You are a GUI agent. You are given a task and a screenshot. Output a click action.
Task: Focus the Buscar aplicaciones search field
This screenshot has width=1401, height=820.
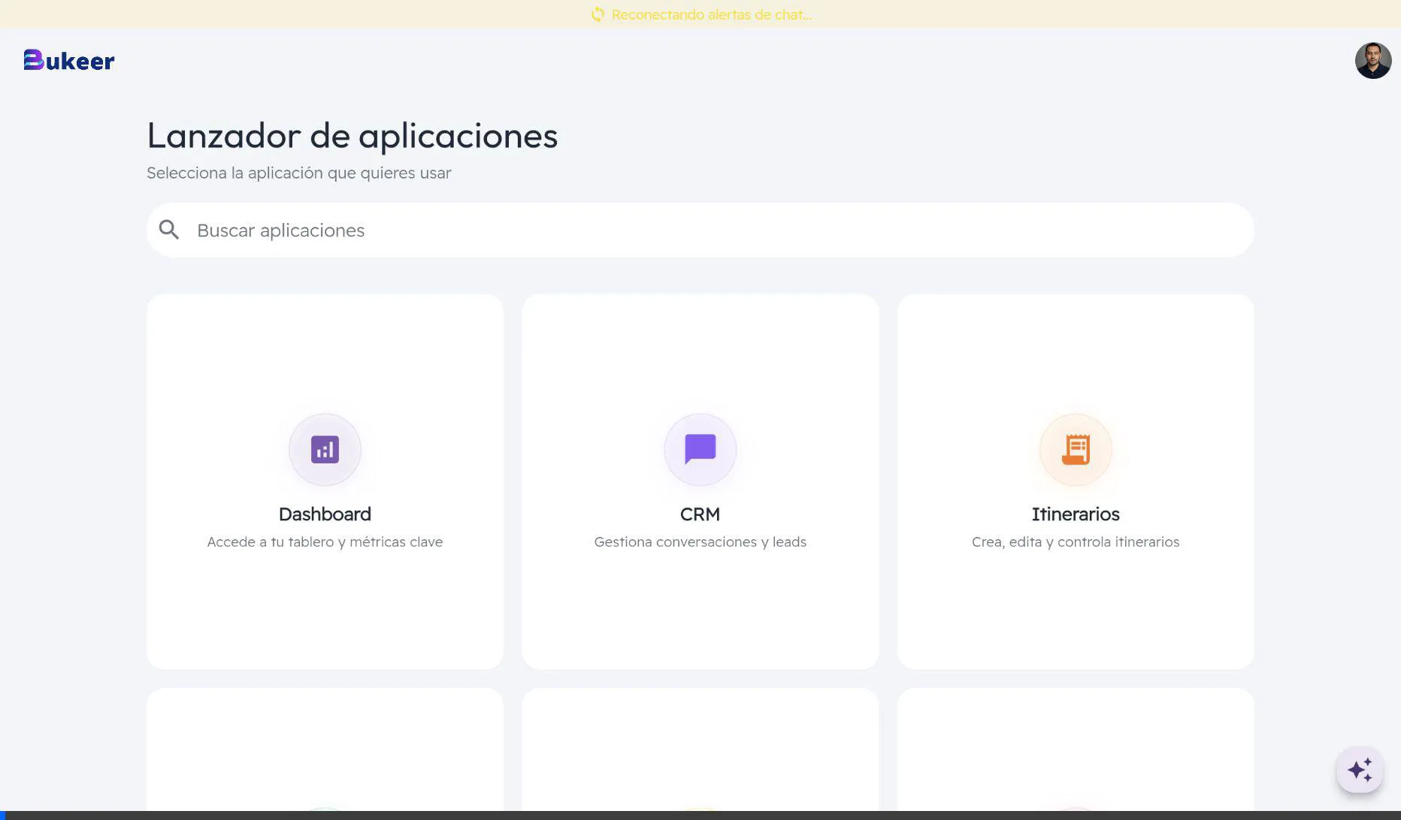(x=699, y=231)
